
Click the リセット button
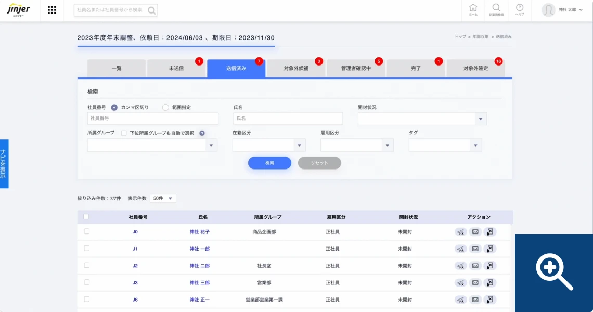(x=319, y=163)
